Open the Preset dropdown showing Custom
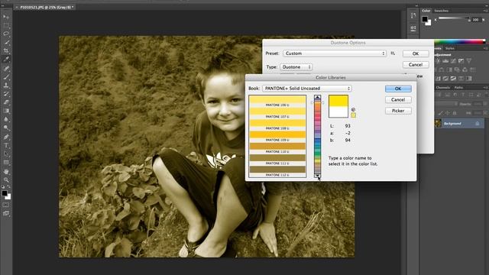This screenshot has width=489, height=275. tap(335, 53)
